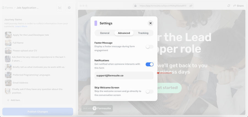Turn on Skip Welcome Screen toggle
This screenshot has width=248, height=117.
(x=149, y=91)
